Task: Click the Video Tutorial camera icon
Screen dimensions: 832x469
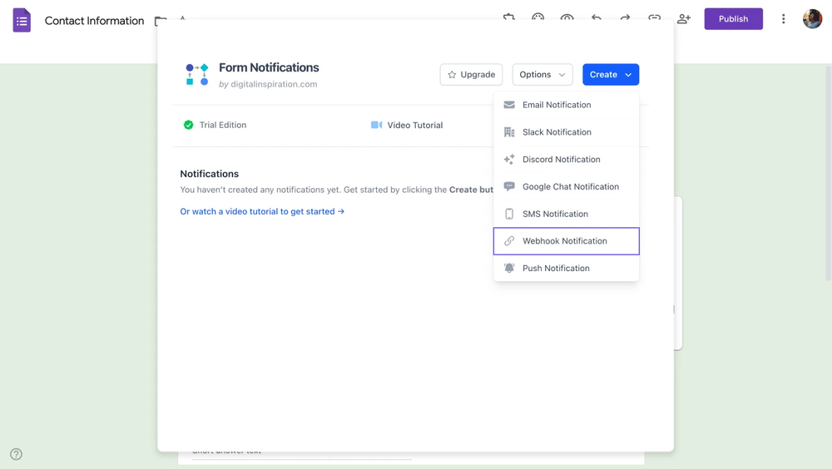Action: [376, 125]
